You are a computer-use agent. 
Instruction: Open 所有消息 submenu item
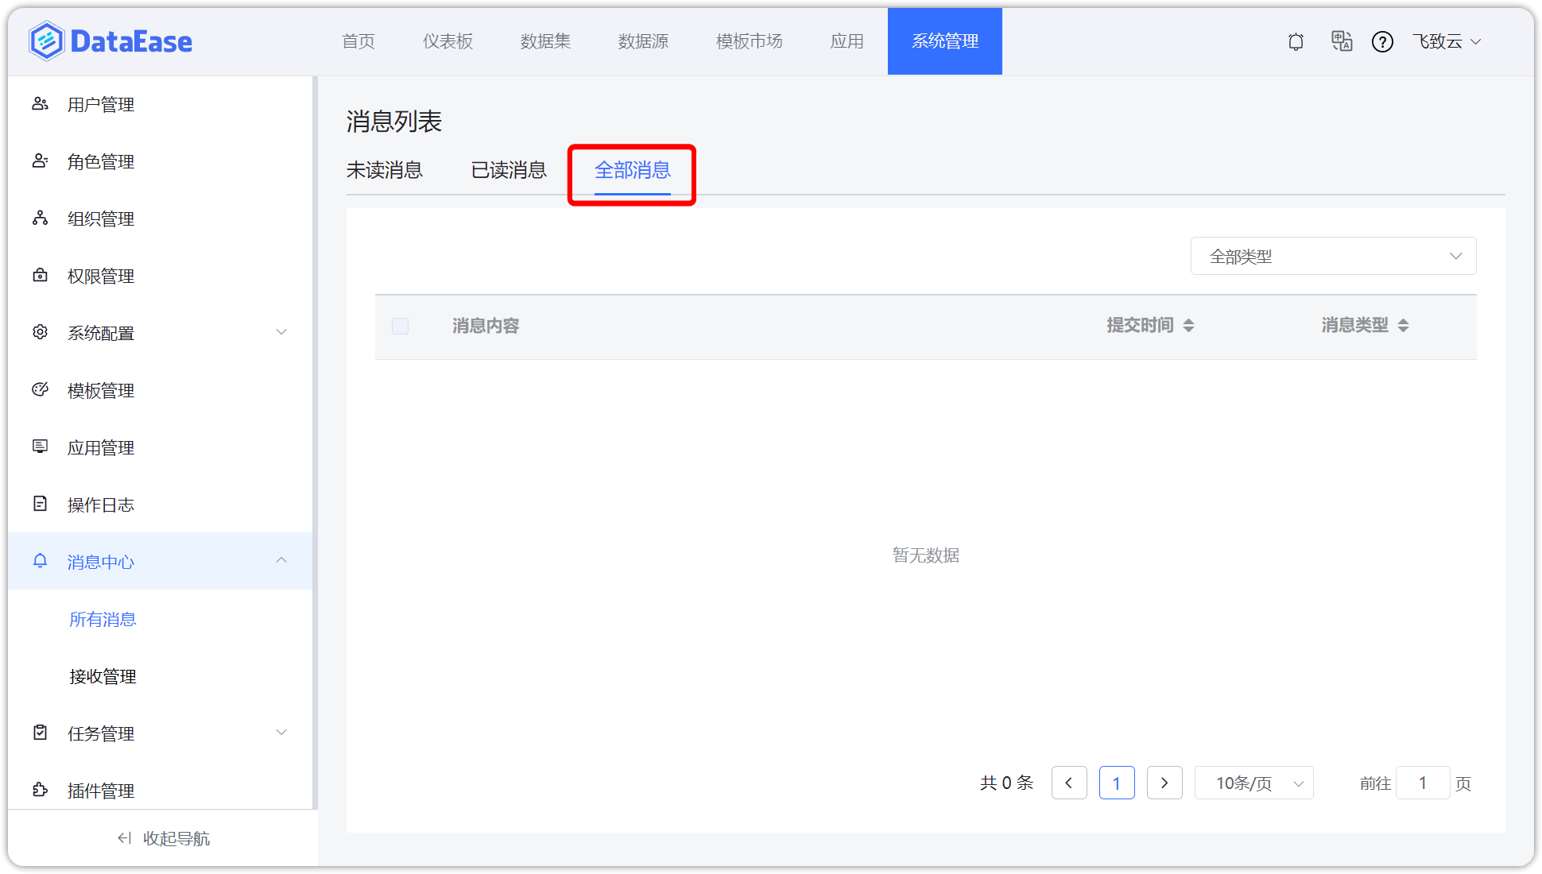pyautogui.click(x=103, y=619)
